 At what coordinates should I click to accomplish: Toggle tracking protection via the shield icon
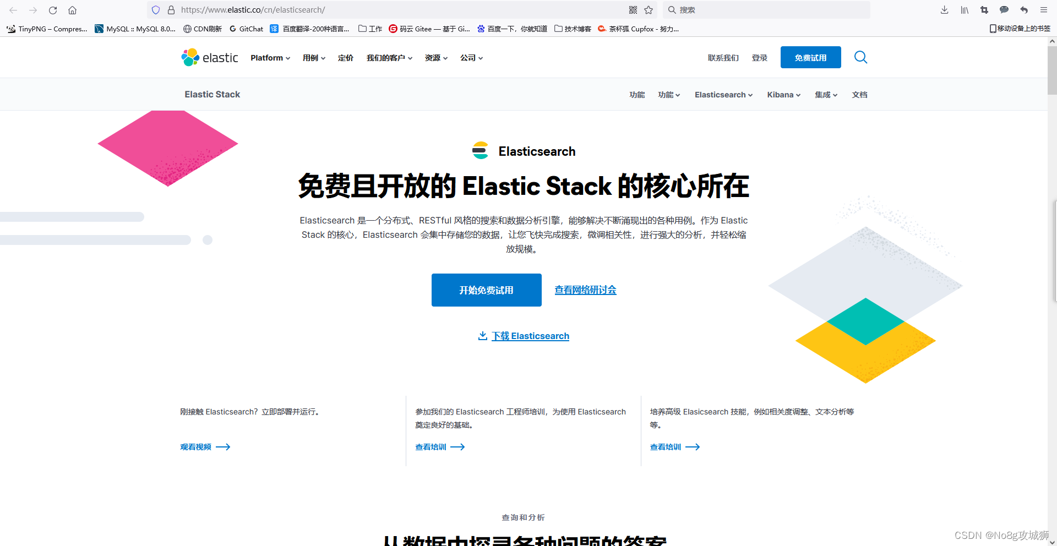pos(156,10)
